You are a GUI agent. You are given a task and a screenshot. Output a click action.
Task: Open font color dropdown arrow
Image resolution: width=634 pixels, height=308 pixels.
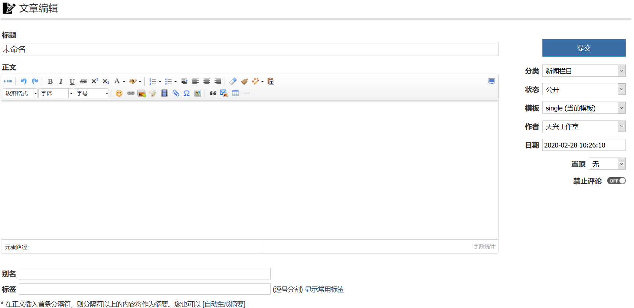pyautogui.click(x=124, y=82)
